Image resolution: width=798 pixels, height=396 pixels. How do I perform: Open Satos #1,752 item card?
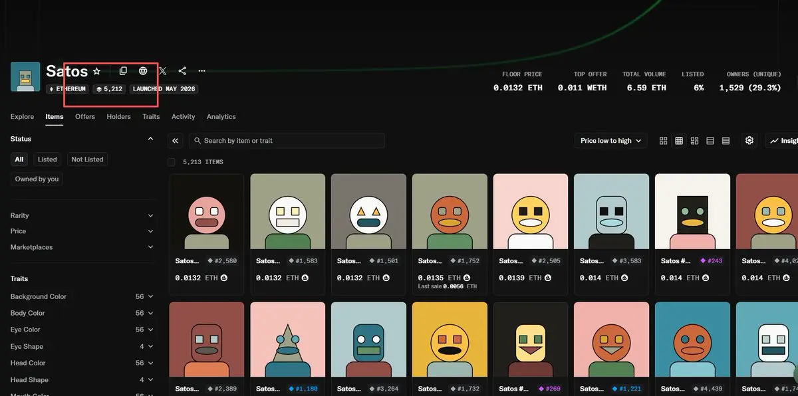[450, 233]
